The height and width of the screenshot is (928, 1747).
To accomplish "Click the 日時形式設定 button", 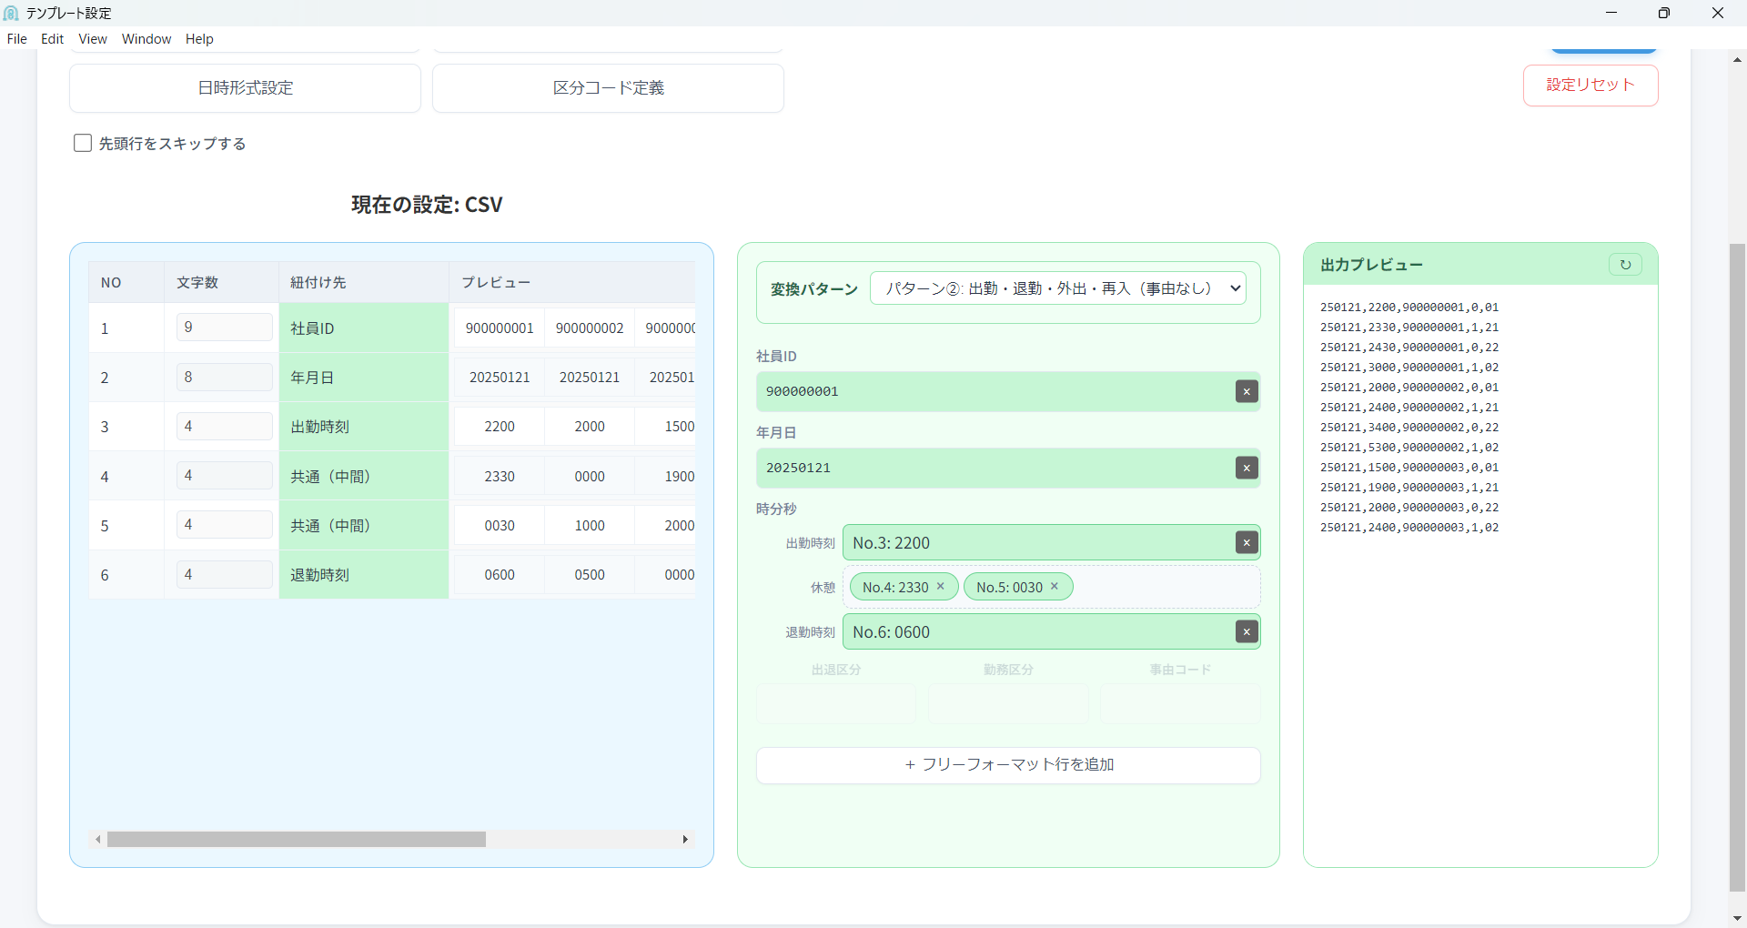I will click(245, 87).
